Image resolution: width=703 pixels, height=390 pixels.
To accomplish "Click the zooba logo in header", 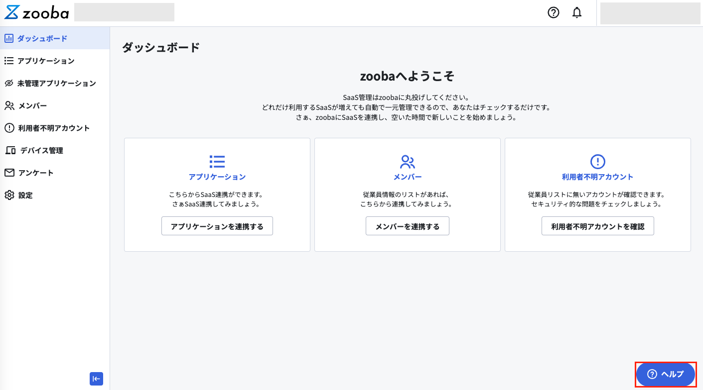I will (x=37, y=13).
